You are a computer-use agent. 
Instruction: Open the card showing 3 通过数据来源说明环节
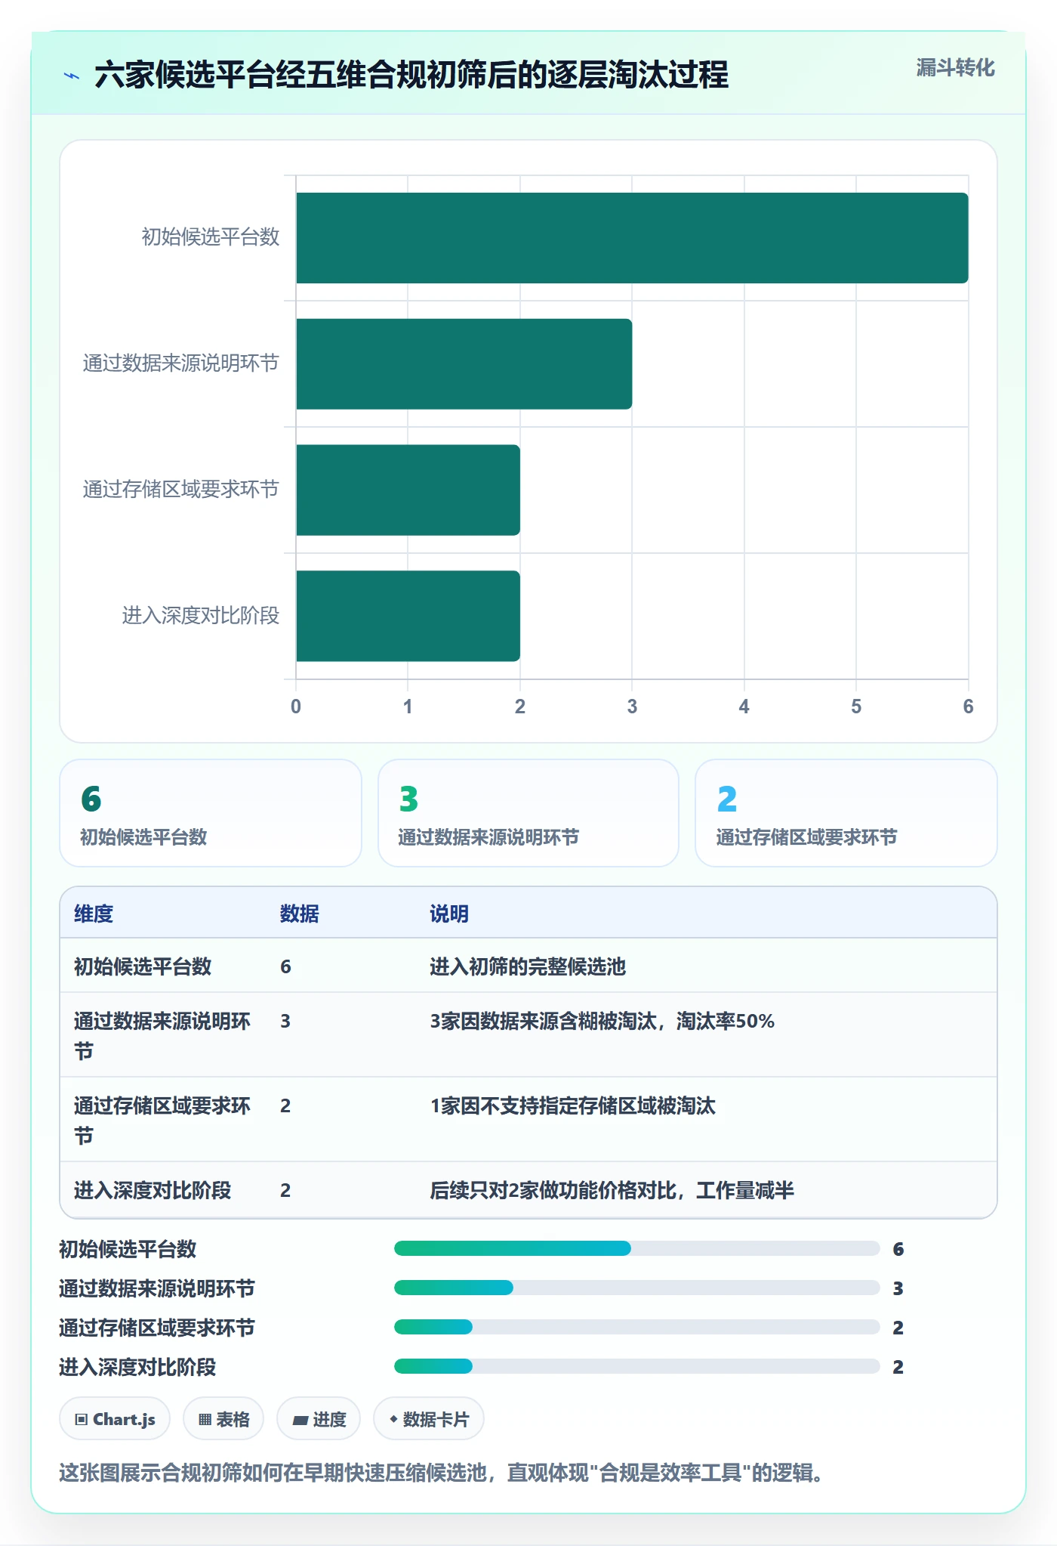[528, 813]
